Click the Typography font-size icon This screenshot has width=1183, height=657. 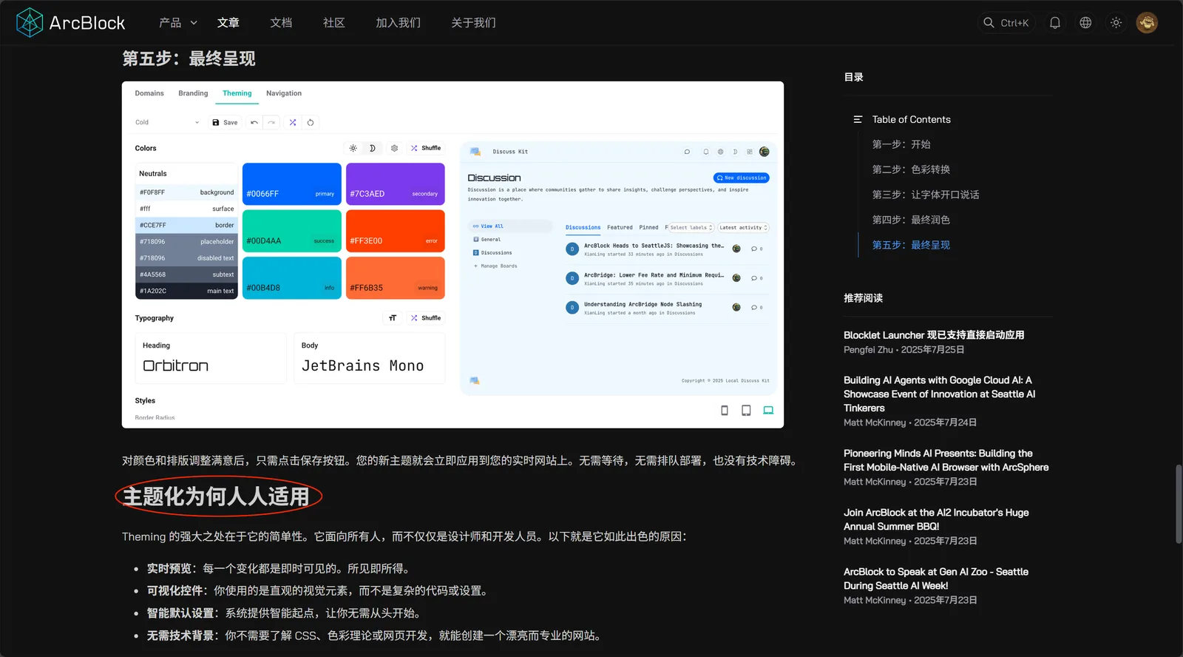pyautogui.click(x=393, y=318)
